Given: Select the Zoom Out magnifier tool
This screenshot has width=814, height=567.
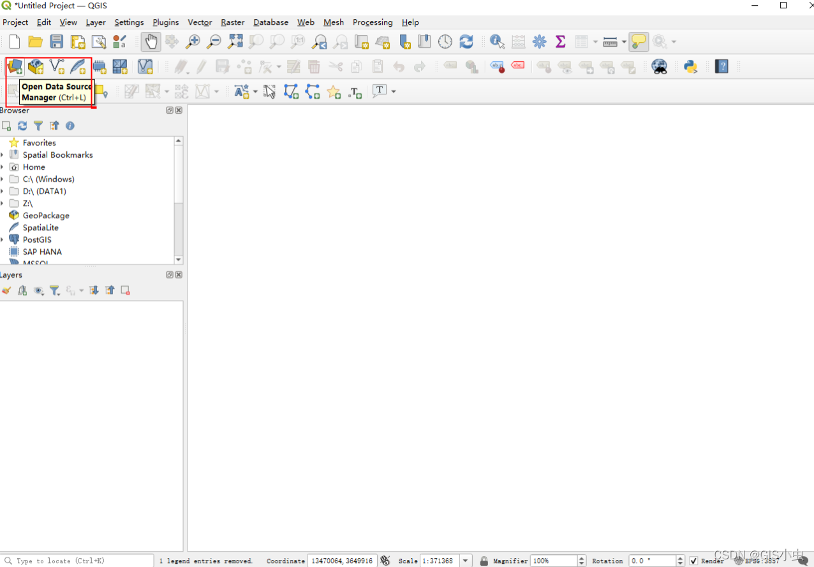Looking at the screenshot, I should pos(214,42).
